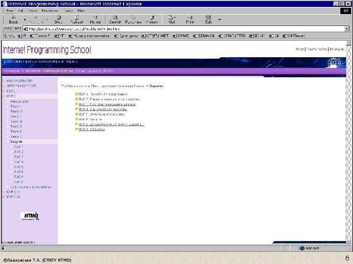The width and height of the screenshot is (353, 264).
Task: Click the folder icon beside Лаб 2 in main list
Action: coord(77,99)
